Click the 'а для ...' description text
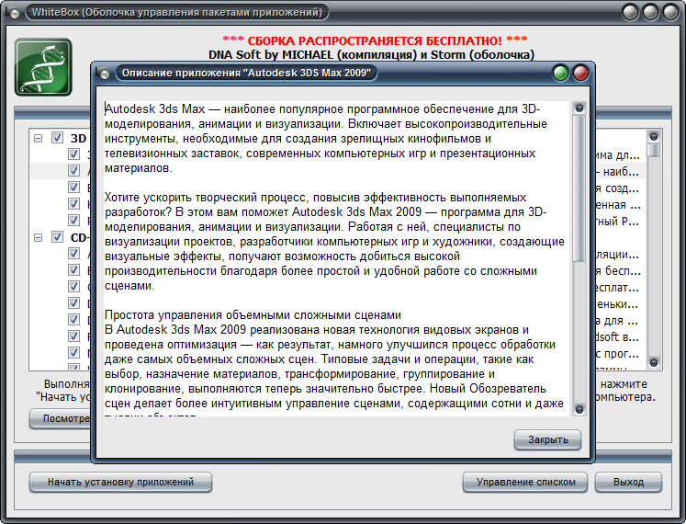686x524 pixels. pos(617,320)
